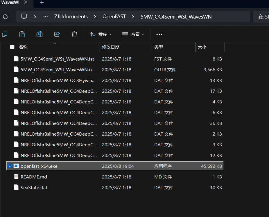The height and width of the screenshot is (217, 269).
Task: Enable the select-all checkbox above file list
Action: point(12,47)
